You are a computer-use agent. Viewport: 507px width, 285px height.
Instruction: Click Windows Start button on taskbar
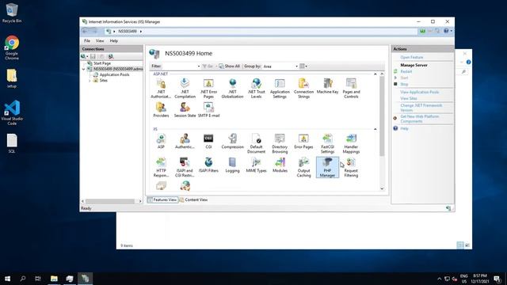(x=7, y=279)
